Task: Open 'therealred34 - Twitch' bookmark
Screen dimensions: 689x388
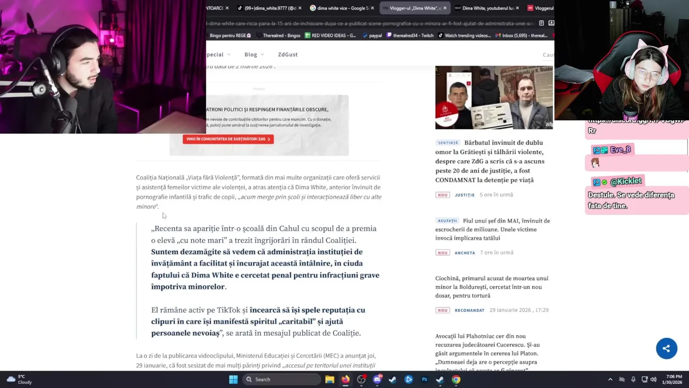Action: pyautogui.click(x=410, y=36)
